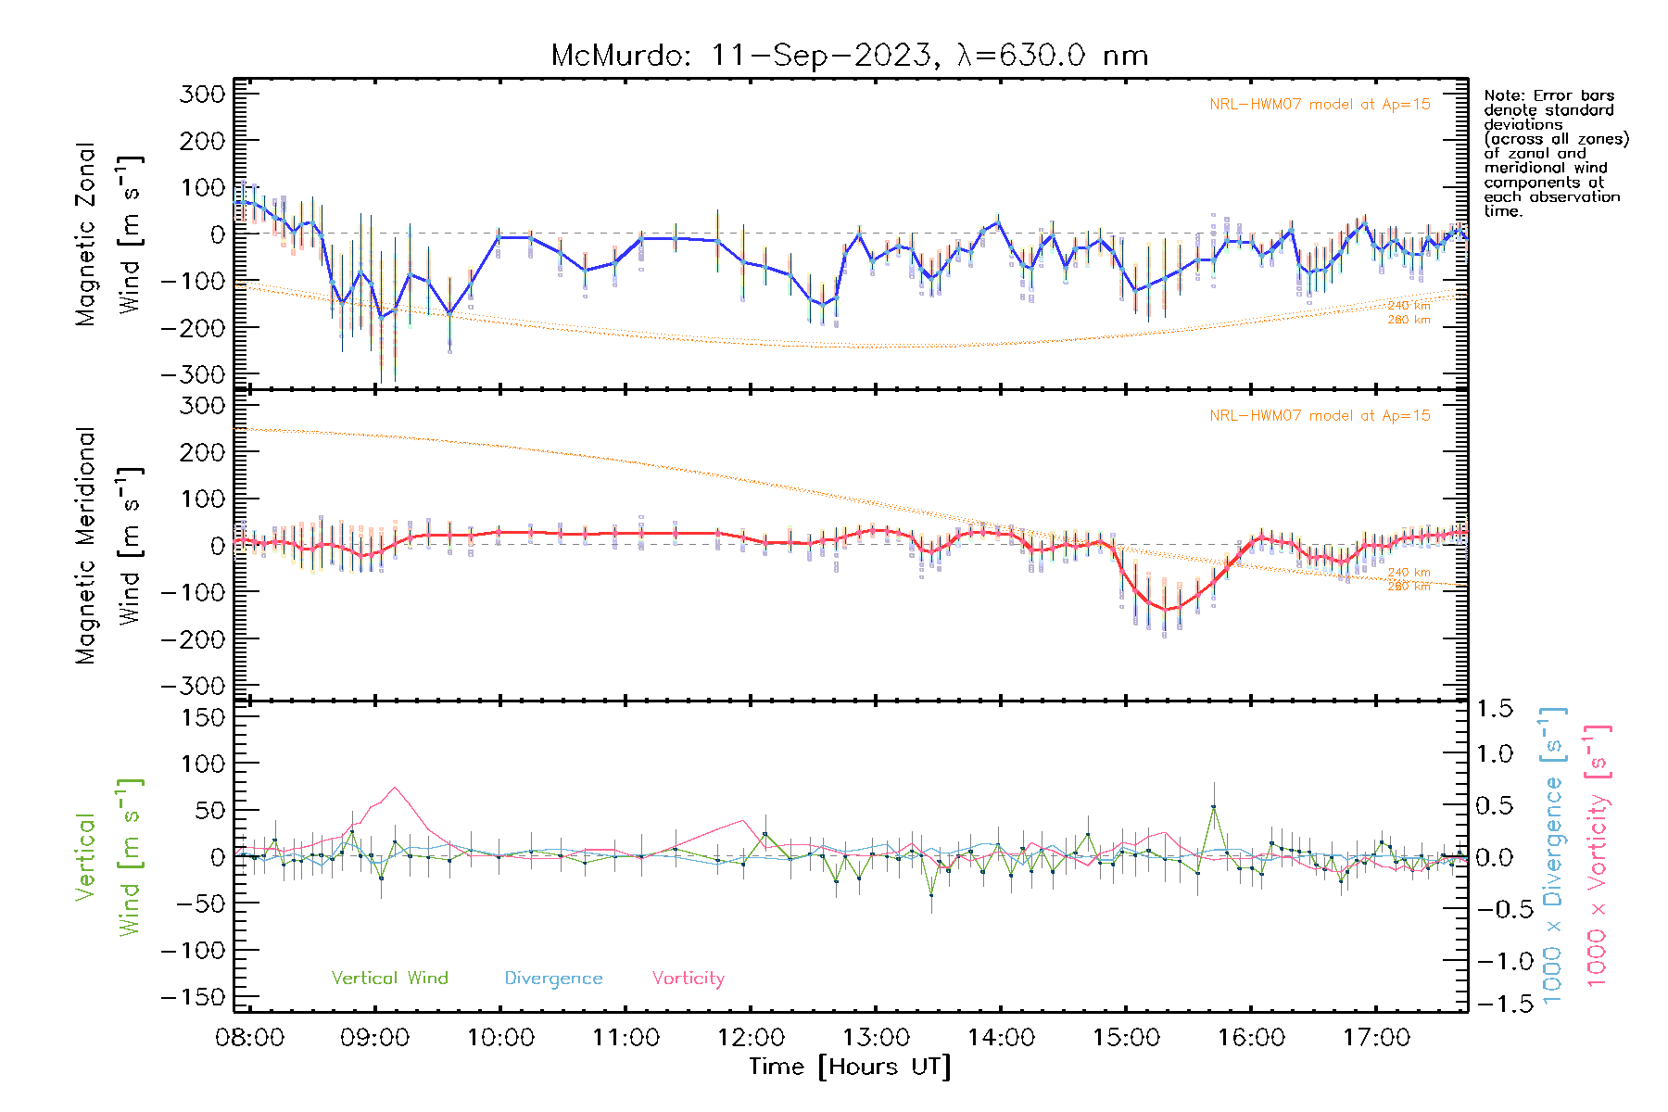Viewport: 1668px width, 1112px height.
Task: Click the green "Vertical Wind" y-axis title
Action: 107,857
